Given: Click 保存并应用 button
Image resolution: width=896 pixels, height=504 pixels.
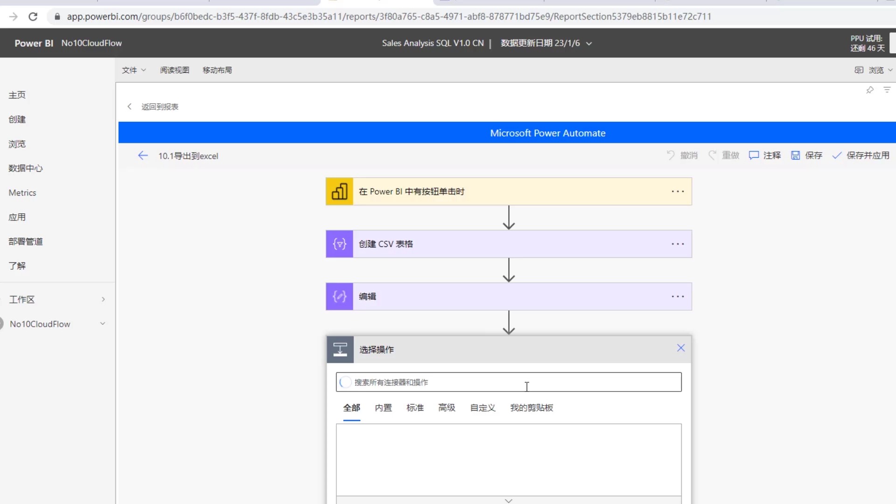Looking at the screenshot, I should click(861, 155).
